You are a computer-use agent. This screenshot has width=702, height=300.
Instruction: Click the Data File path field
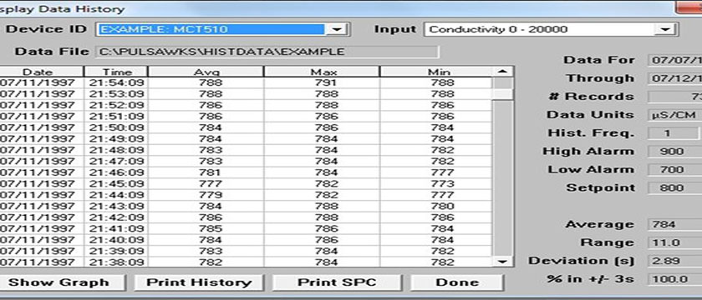(267, 52)
